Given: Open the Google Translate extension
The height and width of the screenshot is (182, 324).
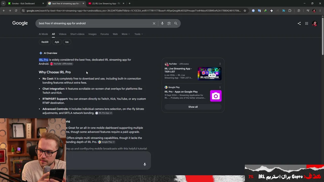Looking at the screenshot, I should point(259,11).
